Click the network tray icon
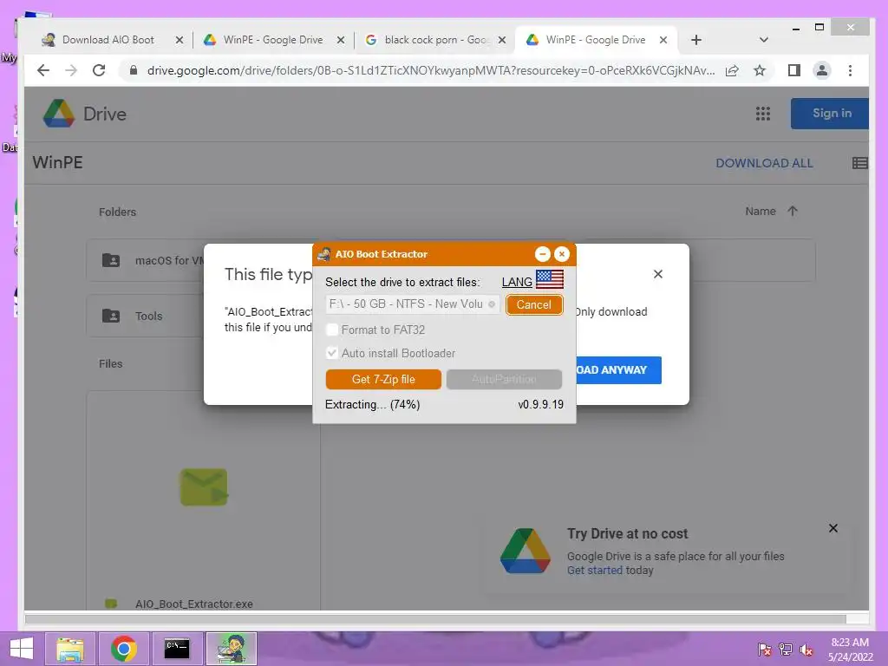 pyautogui.click(x=785, y=650)
